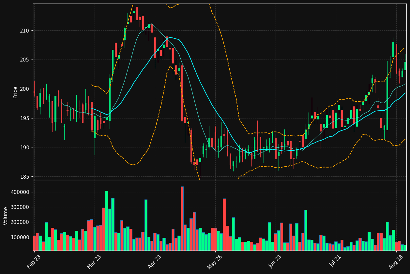Click the tallest green volume bar near 400000
Screen dimensions: 410x274
pyautogui.click(x=107, y=221)
